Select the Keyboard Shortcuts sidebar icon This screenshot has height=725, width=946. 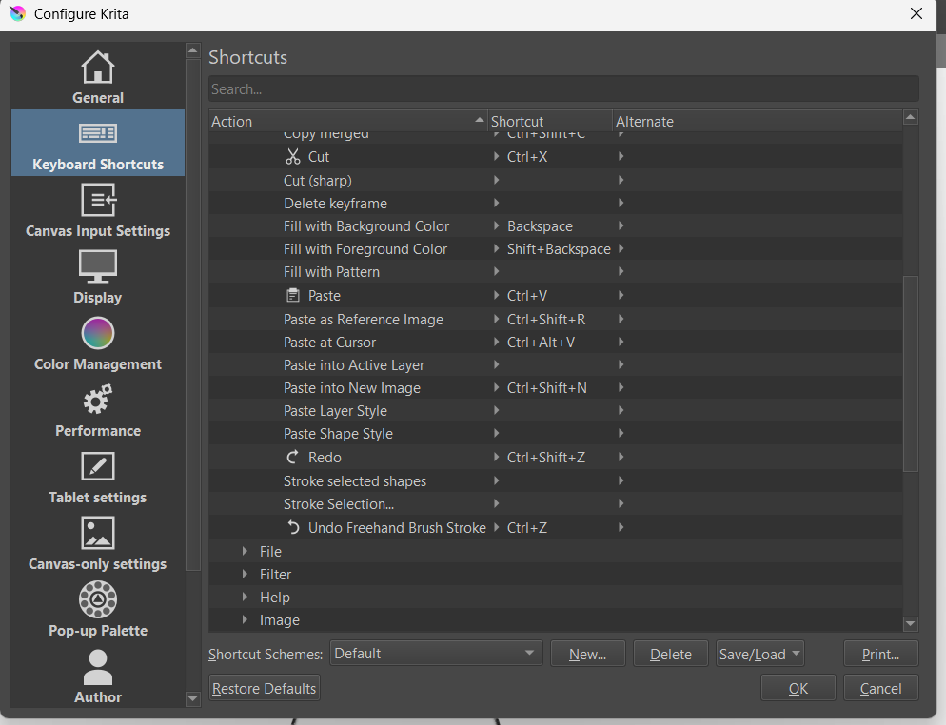click(98, 133)
